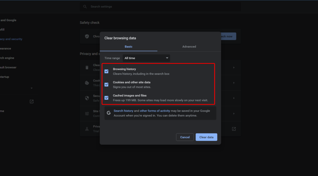This screenshot has height=176, width=318.
Task: Click the chevron on the Cookies row
Action: [234, 83]
